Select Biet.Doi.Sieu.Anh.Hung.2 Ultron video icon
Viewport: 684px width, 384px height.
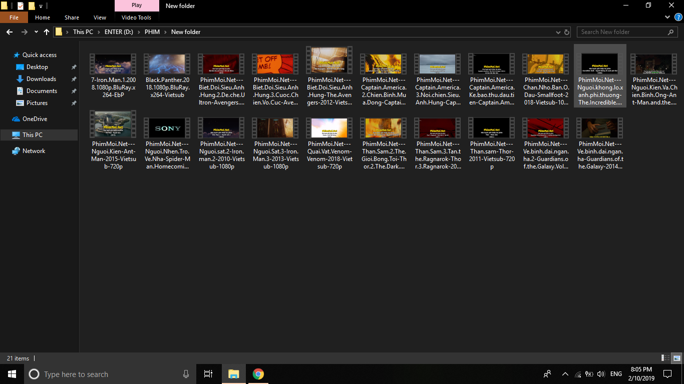[221, 64]
